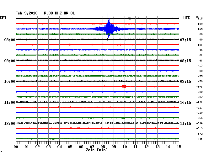Viewport: 204px width, 155px height.
Task: Select the CET time zone label
Action: coord(3,18)
